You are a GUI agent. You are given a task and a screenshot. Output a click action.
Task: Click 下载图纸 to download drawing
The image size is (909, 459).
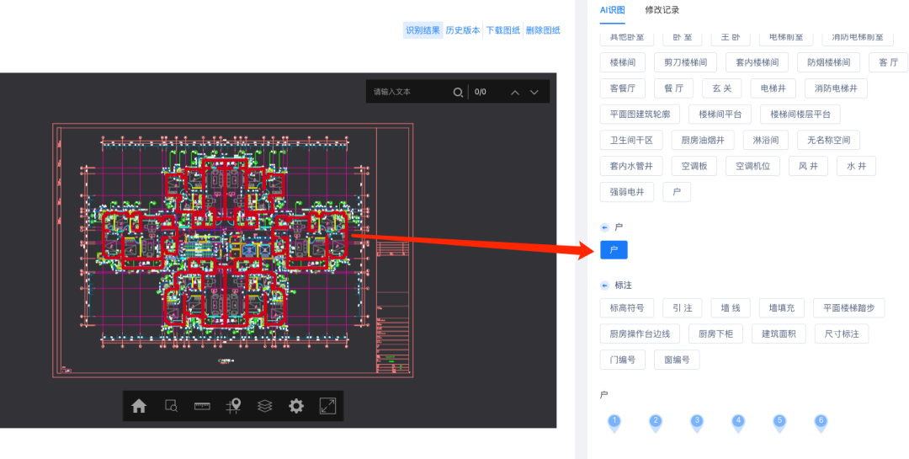pos(502,30)
